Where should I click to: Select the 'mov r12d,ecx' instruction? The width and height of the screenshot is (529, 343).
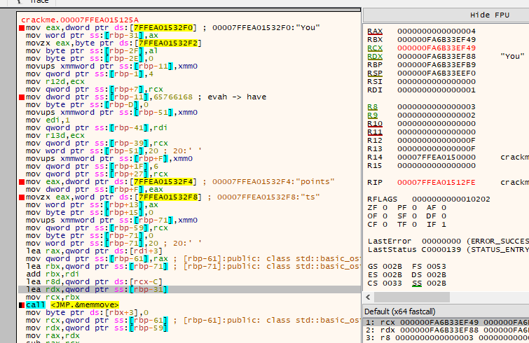coord(55,82)
